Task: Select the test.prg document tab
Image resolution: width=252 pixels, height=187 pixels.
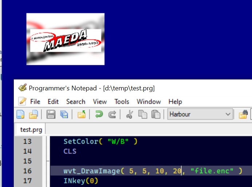Action: 31,129
